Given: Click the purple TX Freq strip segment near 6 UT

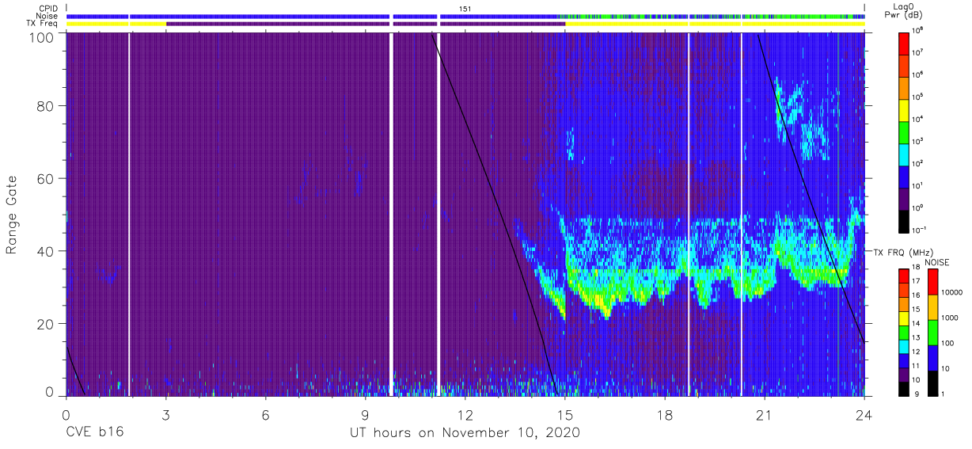Looking at the screenshot, I should click(x=278, y=24).
